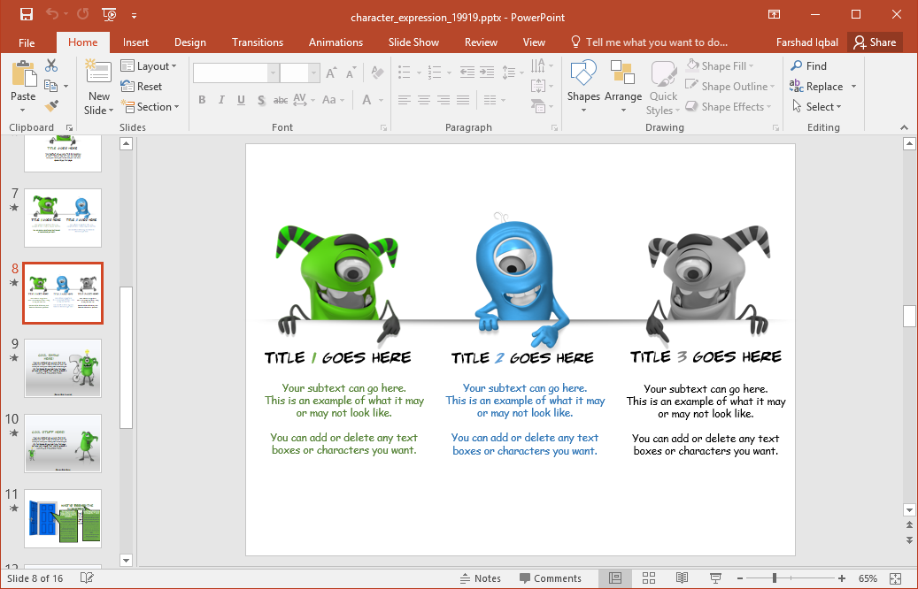Click Tell me what you want to do box
This screenshot has height=589, width=918.
click(650, 42)
